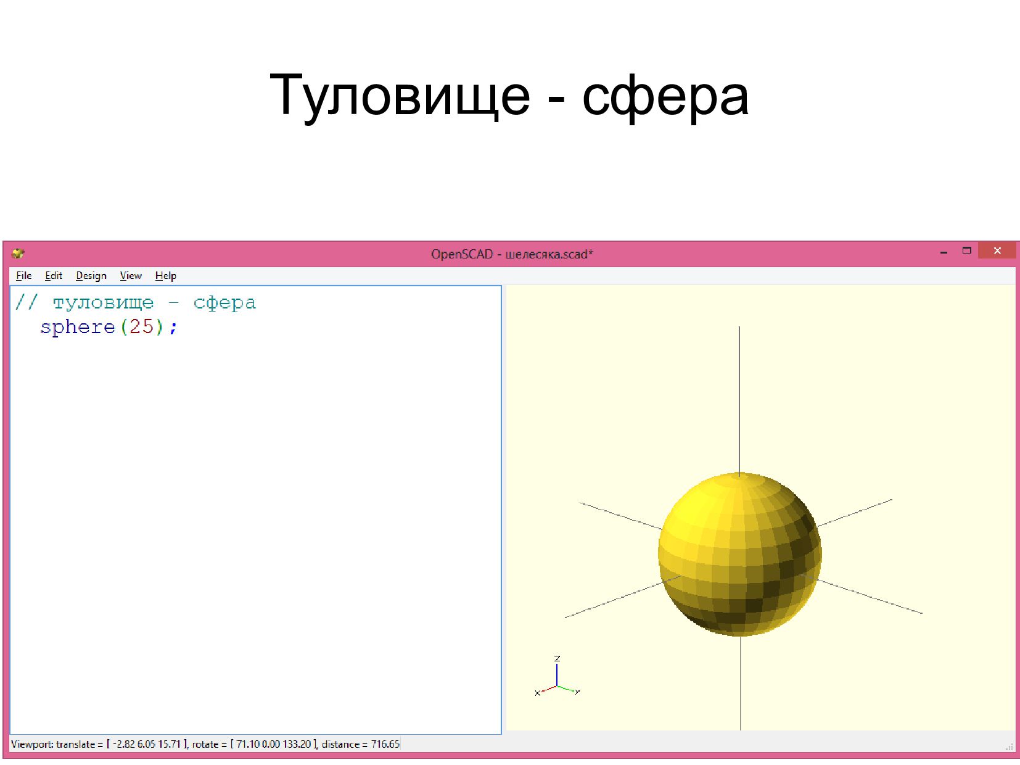1020x765 pixels.
Task: Click the 'distance = 716.65' status value
Action: coord(361,744)
